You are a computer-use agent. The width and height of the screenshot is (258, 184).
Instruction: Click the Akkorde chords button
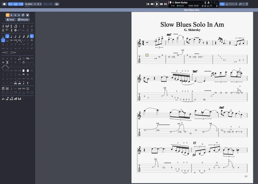[x=23, y=20]
